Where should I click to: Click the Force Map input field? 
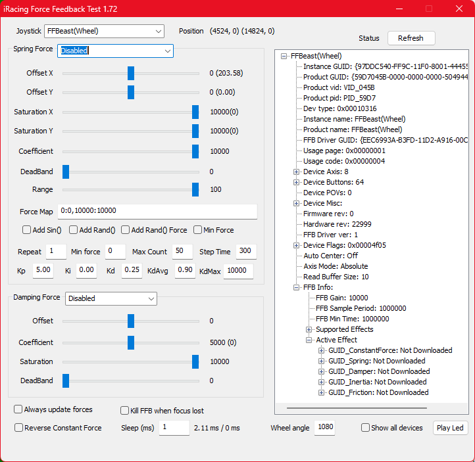click(157, 211)
